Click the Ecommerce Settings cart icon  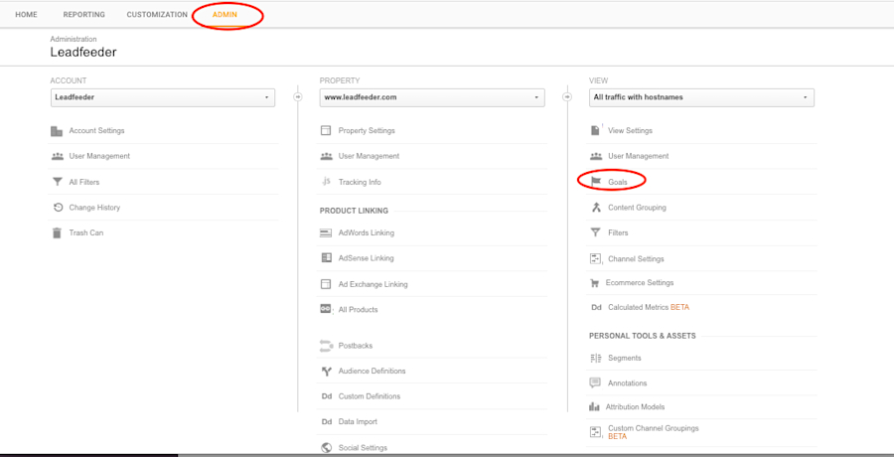[x=594, y=283]
